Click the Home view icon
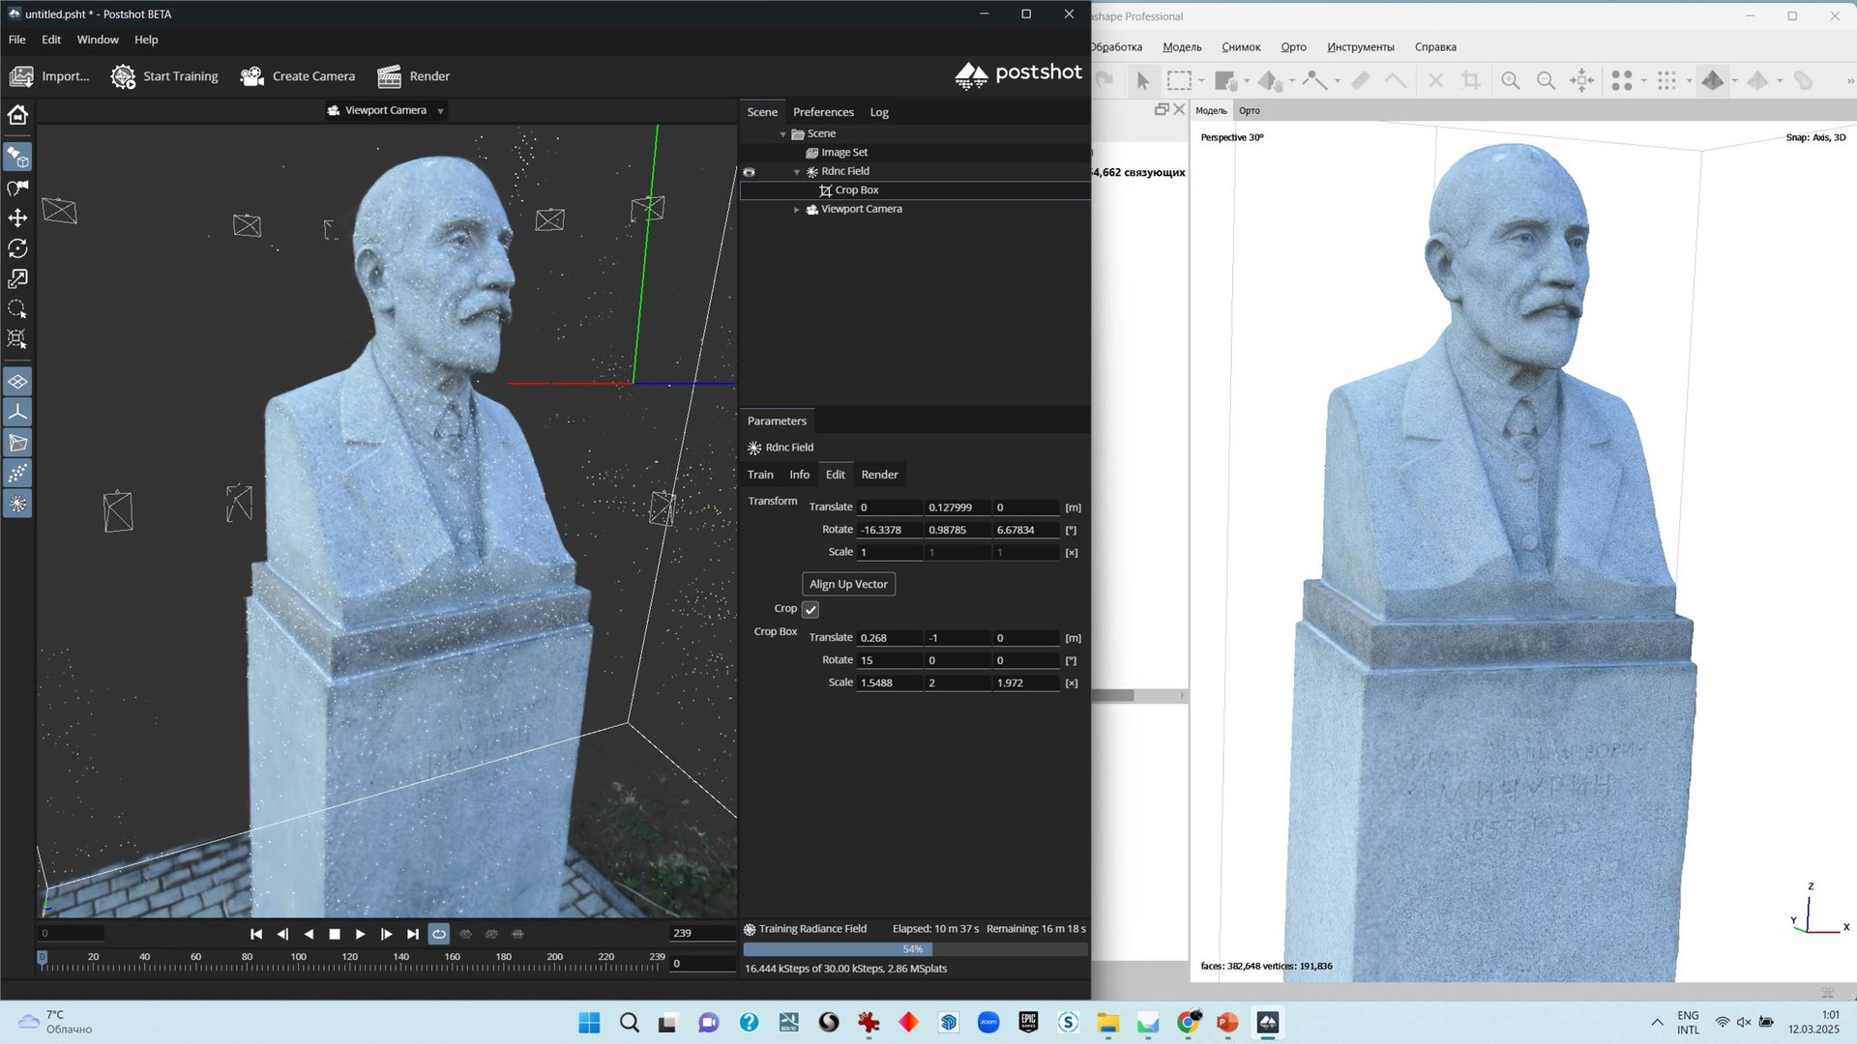Screen dimensions: 1857x1044 coord(17,115)
